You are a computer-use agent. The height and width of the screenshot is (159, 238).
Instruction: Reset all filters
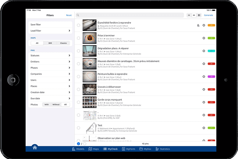pyautogui.click(x=69, y=15)
